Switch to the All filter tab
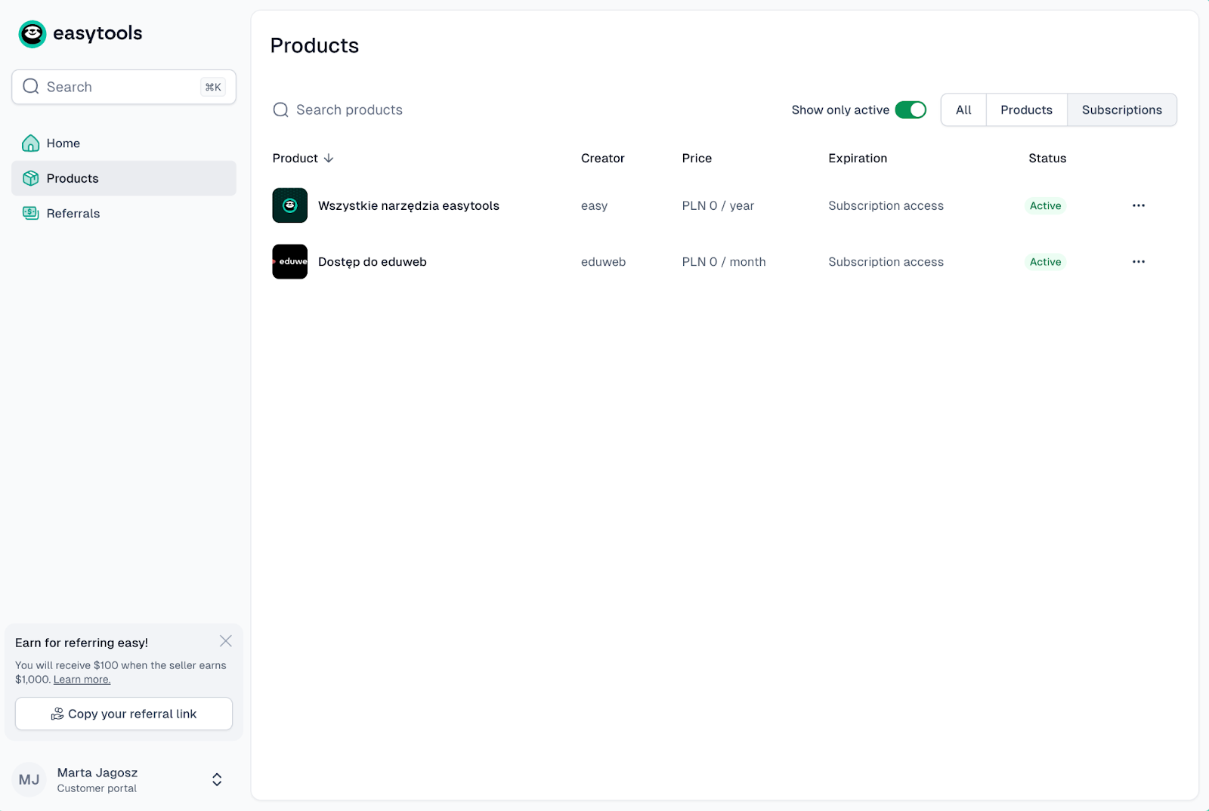This screenshot has height=811, width=1209. click(x=963, y=110)
